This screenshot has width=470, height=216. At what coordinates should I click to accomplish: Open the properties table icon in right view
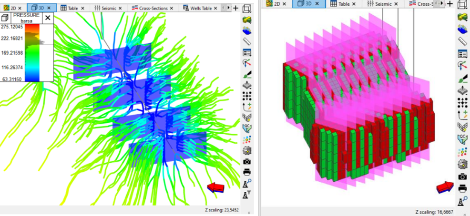pos(462,54)
